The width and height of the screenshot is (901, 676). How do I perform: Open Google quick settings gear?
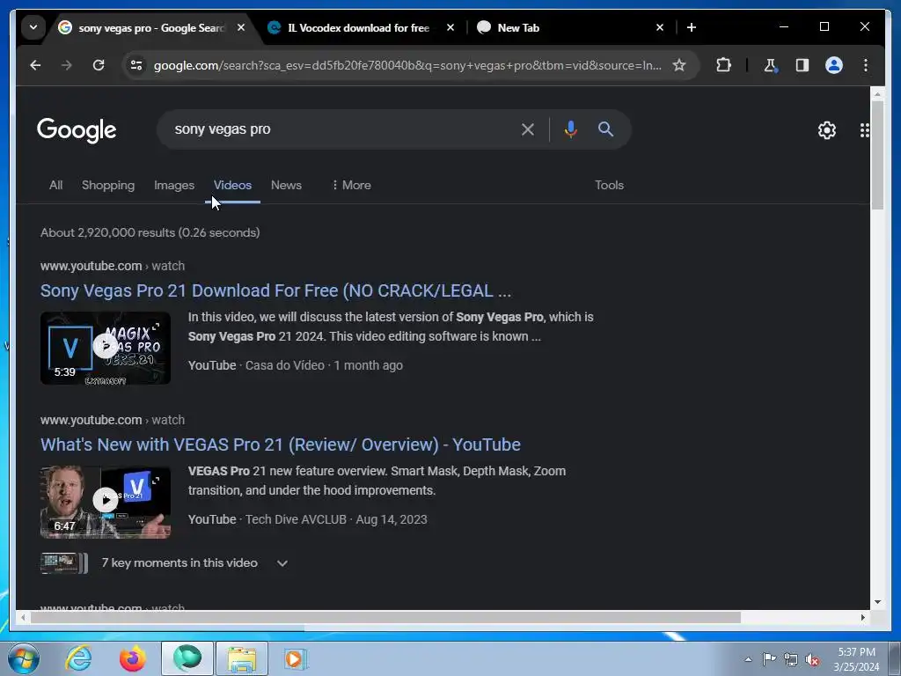(827, 130)
